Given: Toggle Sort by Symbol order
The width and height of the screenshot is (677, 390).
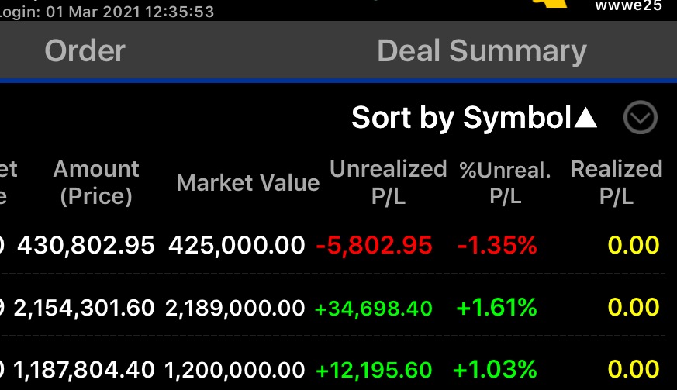Looking at the screenshot, I should [475, 118].
